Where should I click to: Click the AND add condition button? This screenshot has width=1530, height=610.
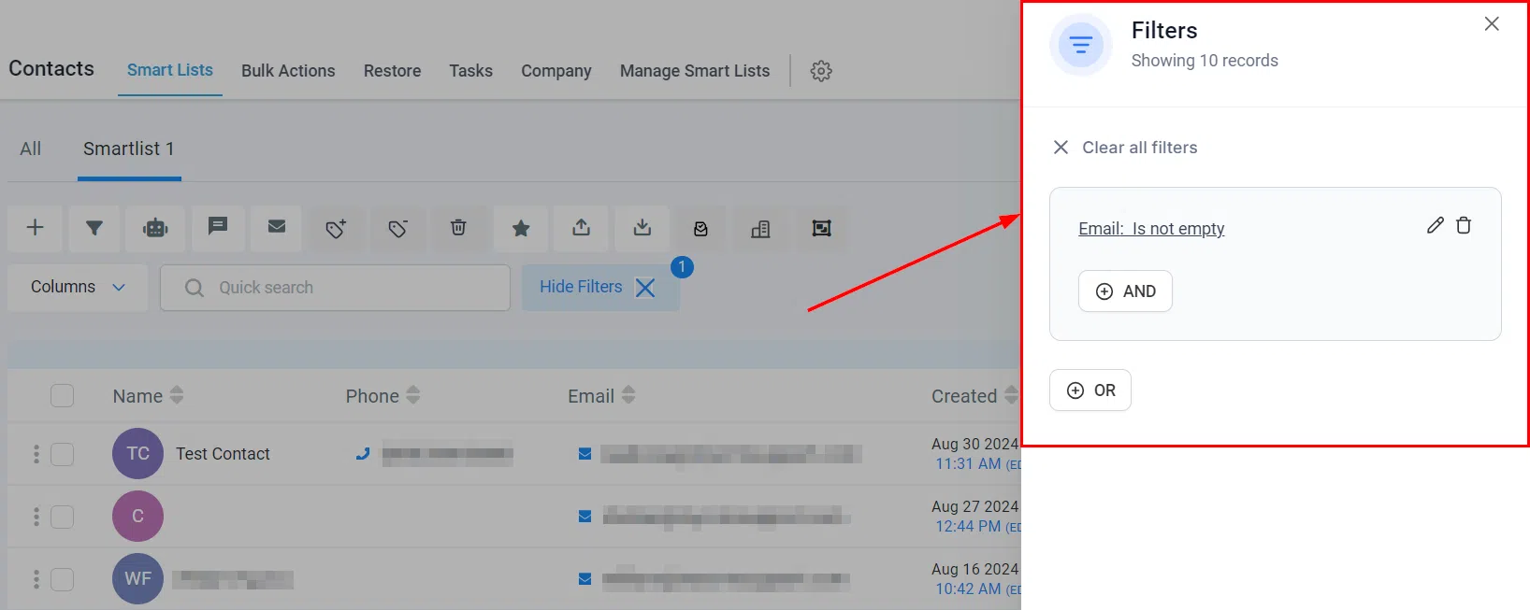(x=1125, y=291)
